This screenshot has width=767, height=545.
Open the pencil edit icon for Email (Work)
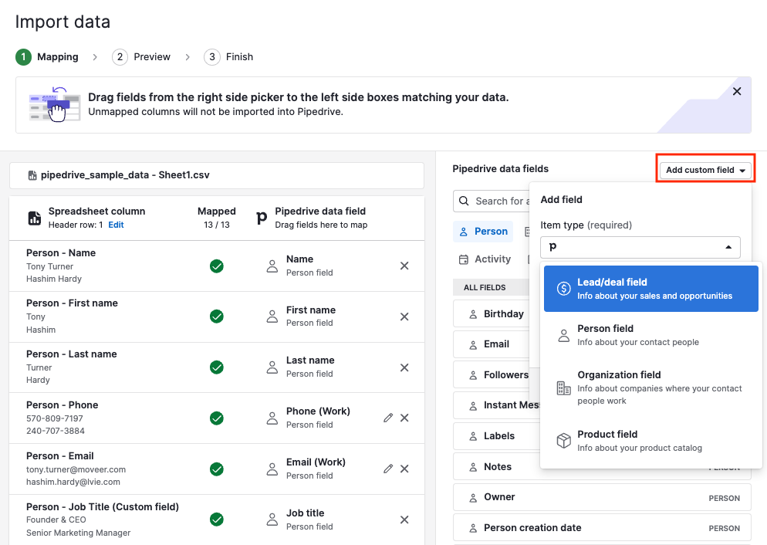tap(388, 469)
